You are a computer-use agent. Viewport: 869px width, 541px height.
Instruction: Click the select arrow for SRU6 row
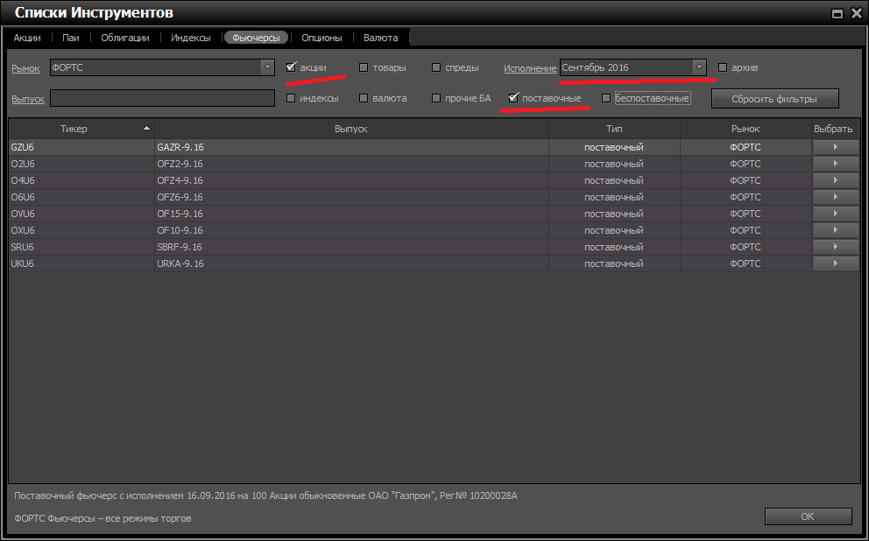click(x=835, y=247)
